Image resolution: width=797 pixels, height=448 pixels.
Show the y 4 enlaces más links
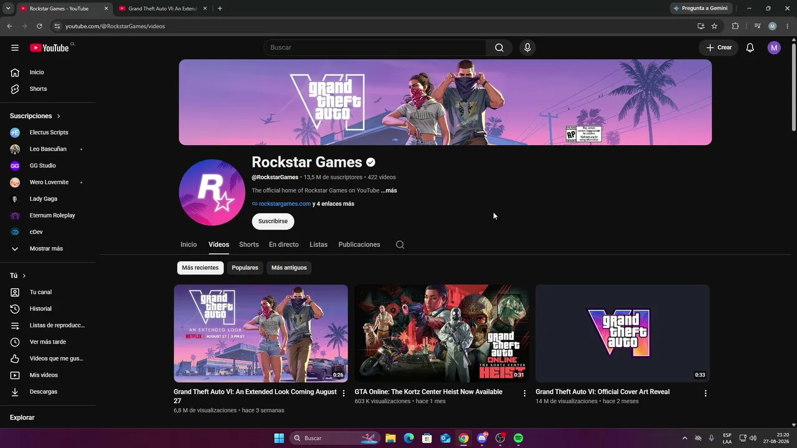[x=333, y=204]
